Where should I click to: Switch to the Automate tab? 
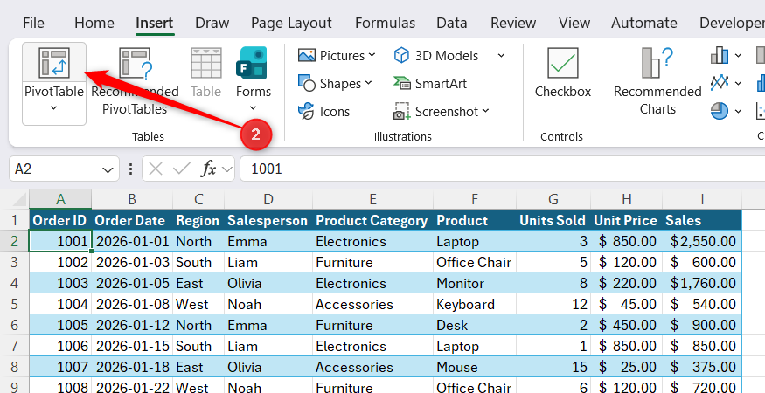tap(644, 23)
